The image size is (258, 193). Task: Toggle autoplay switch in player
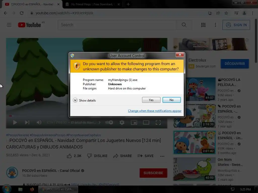109,122
